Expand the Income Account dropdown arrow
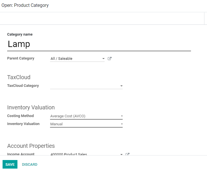207x172 pixels. [121, 154]
